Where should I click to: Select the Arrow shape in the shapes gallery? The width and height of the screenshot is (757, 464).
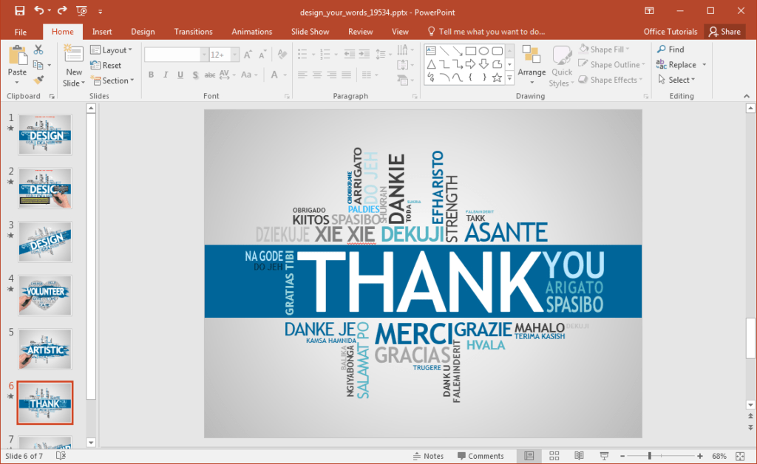[x=458, y=51]
